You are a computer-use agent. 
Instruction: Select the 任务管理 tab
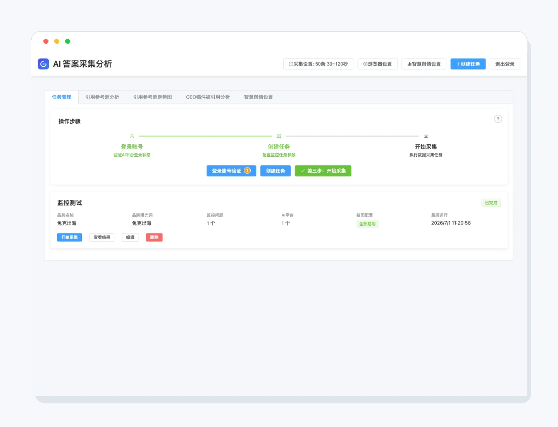click(x=62, y=97)
